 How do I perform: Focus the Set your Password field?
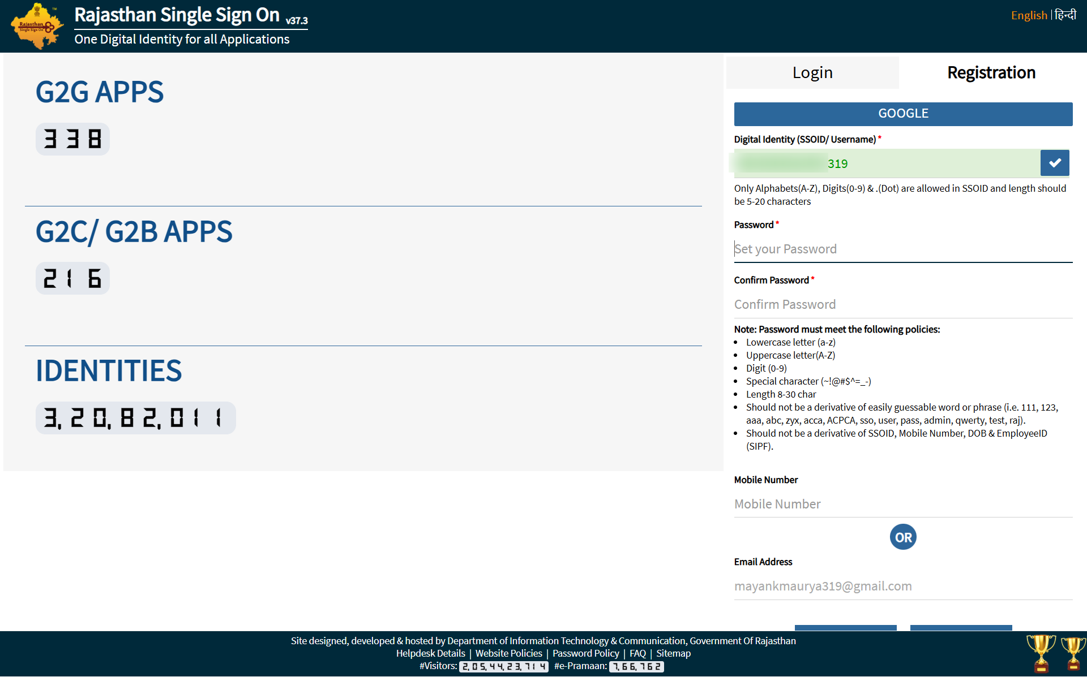[x=902, y=249]
